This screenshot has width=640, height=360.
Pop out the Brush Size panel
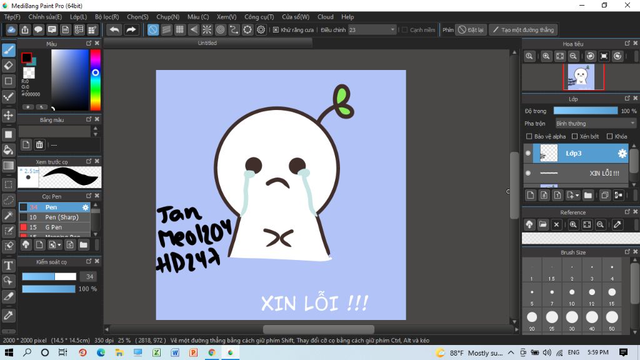click(627, 252)
